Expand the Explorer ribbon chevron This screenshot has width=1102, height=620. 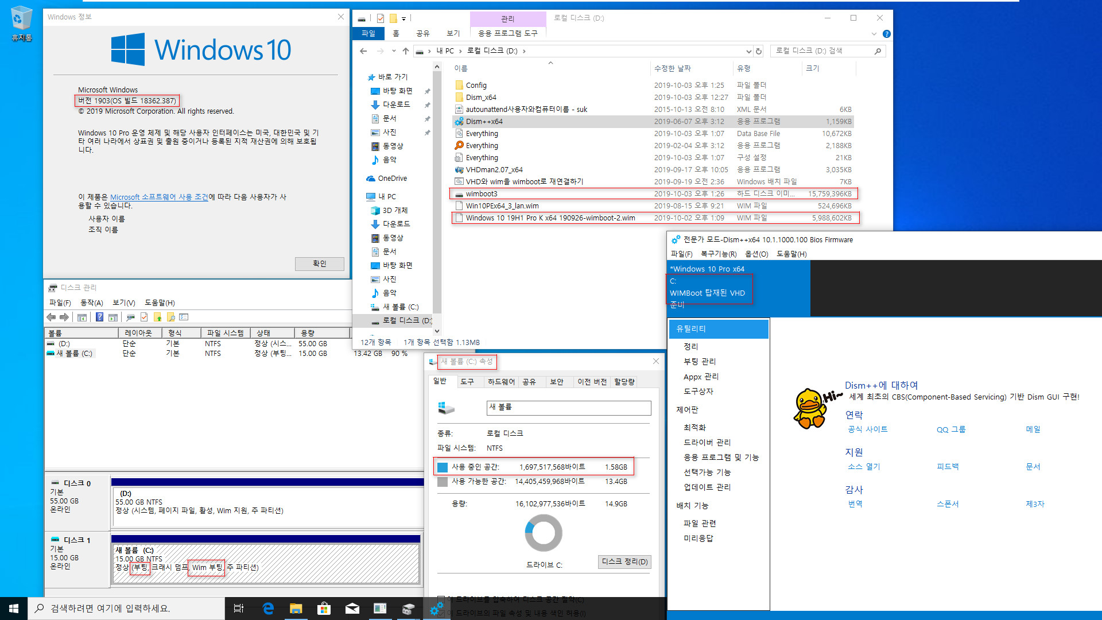[874, 34]
